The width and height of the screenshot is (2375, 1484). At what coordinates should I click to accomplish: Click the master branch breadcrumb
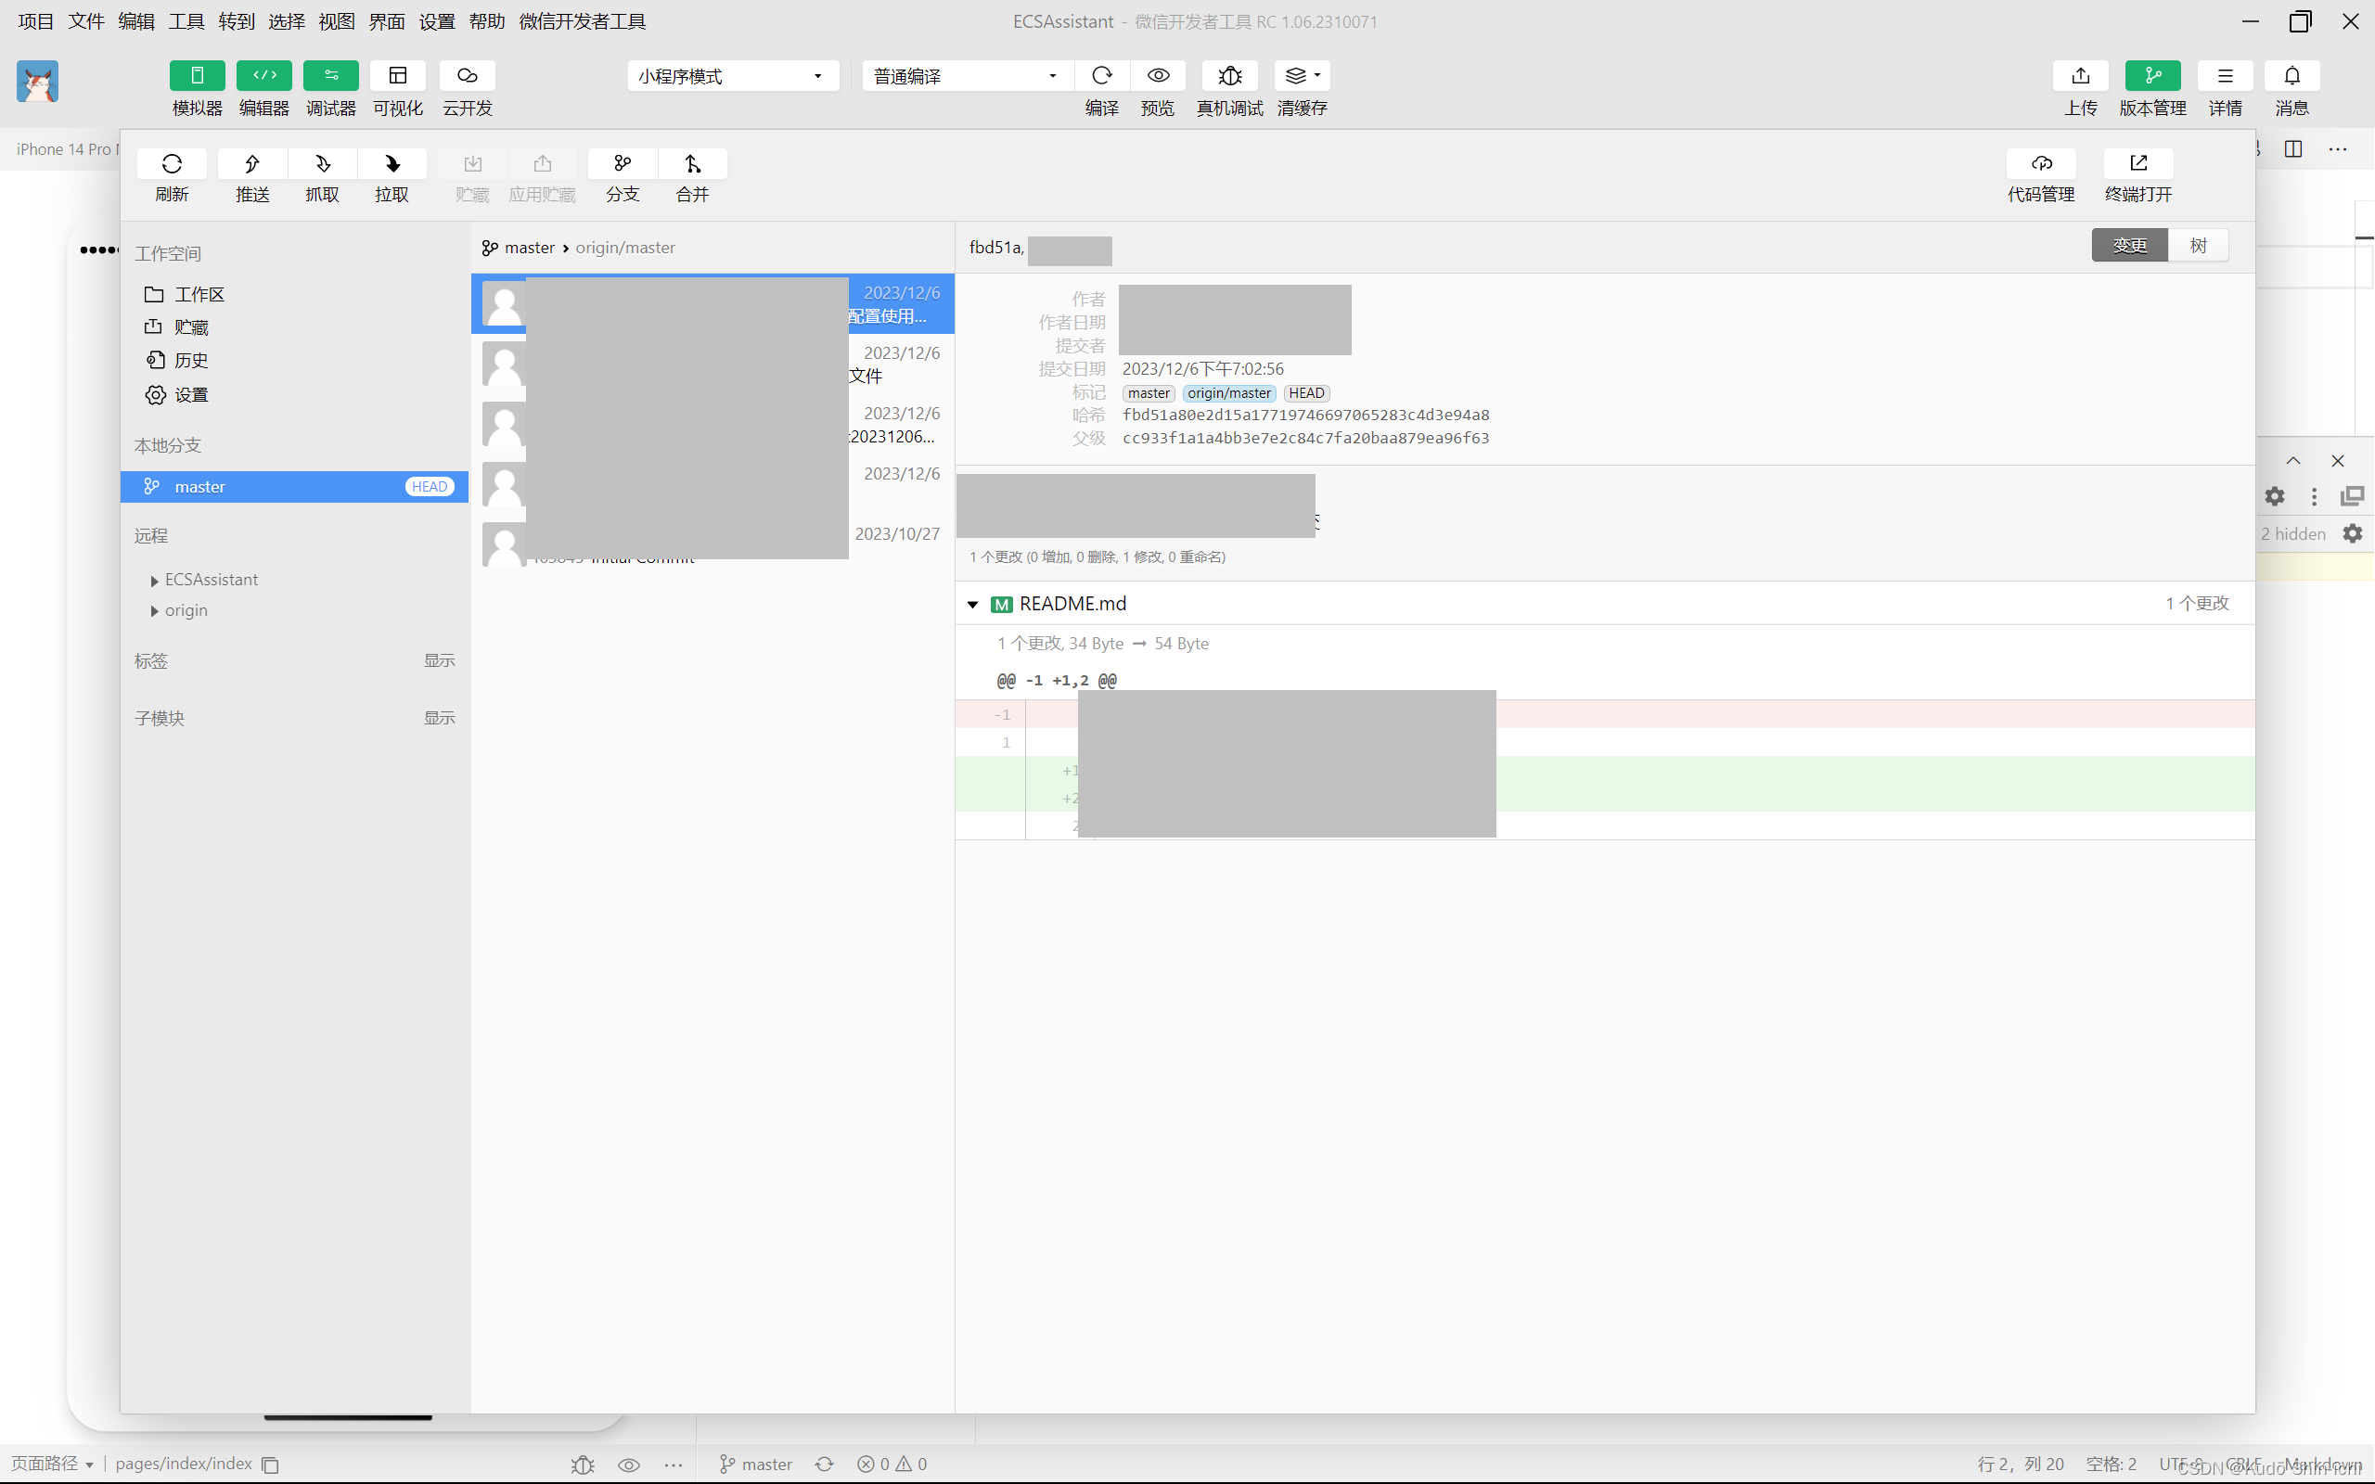click(x=529, y=248)
